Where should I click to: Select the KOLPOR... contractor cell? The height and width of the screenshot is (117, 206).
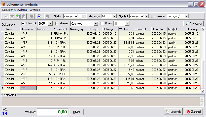click(61, 74)
